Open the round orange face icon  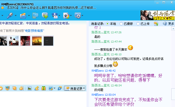point(15,88)
